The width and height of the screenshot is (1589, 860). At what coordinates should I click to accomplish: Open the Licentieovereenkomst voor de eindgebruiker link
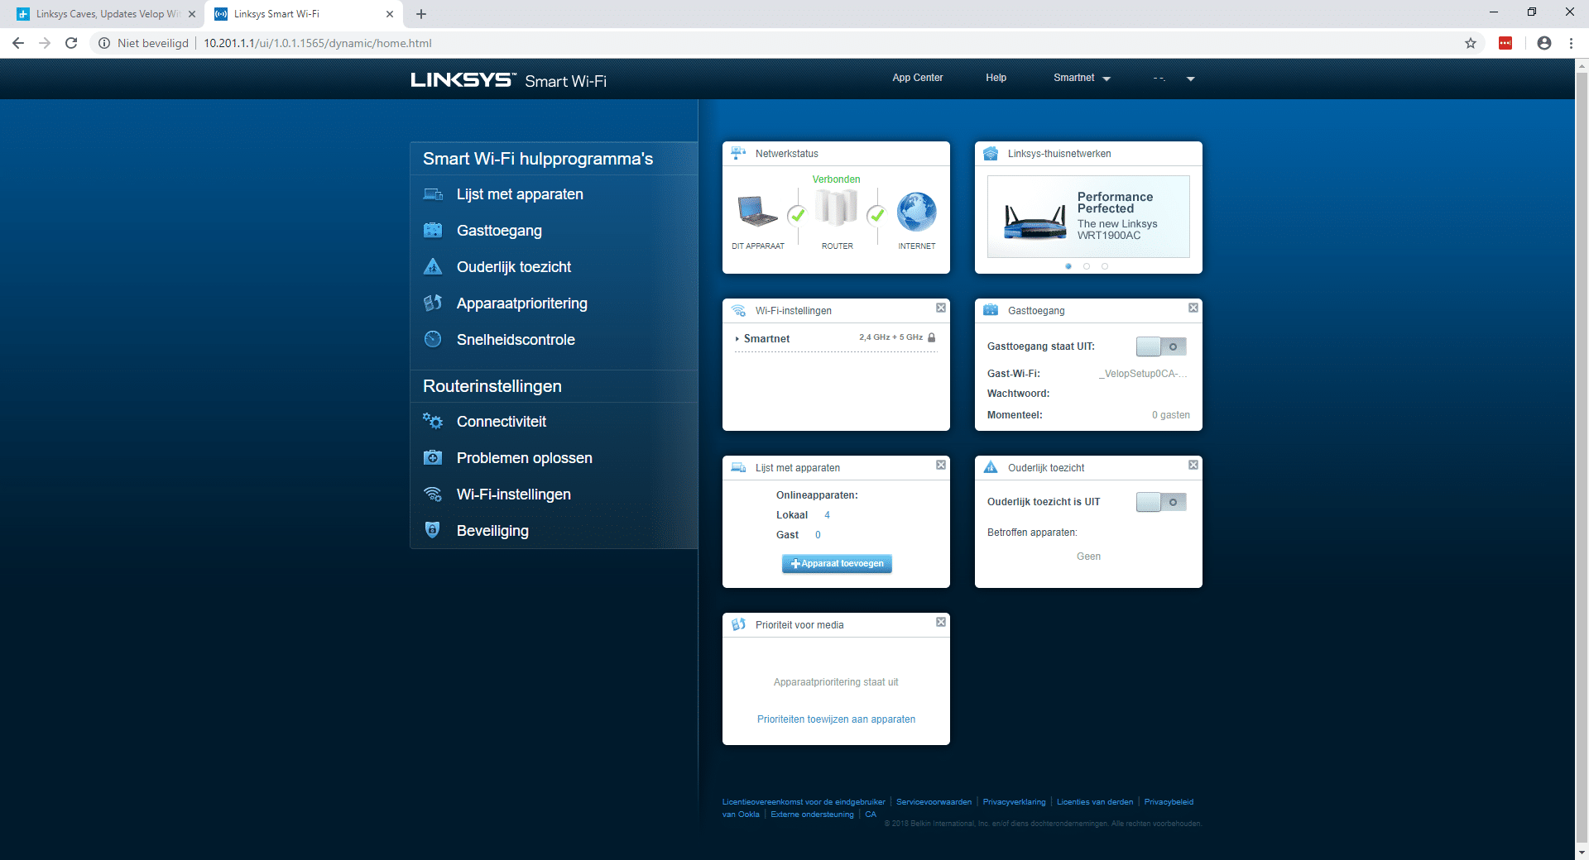click(x=804, y=802)
